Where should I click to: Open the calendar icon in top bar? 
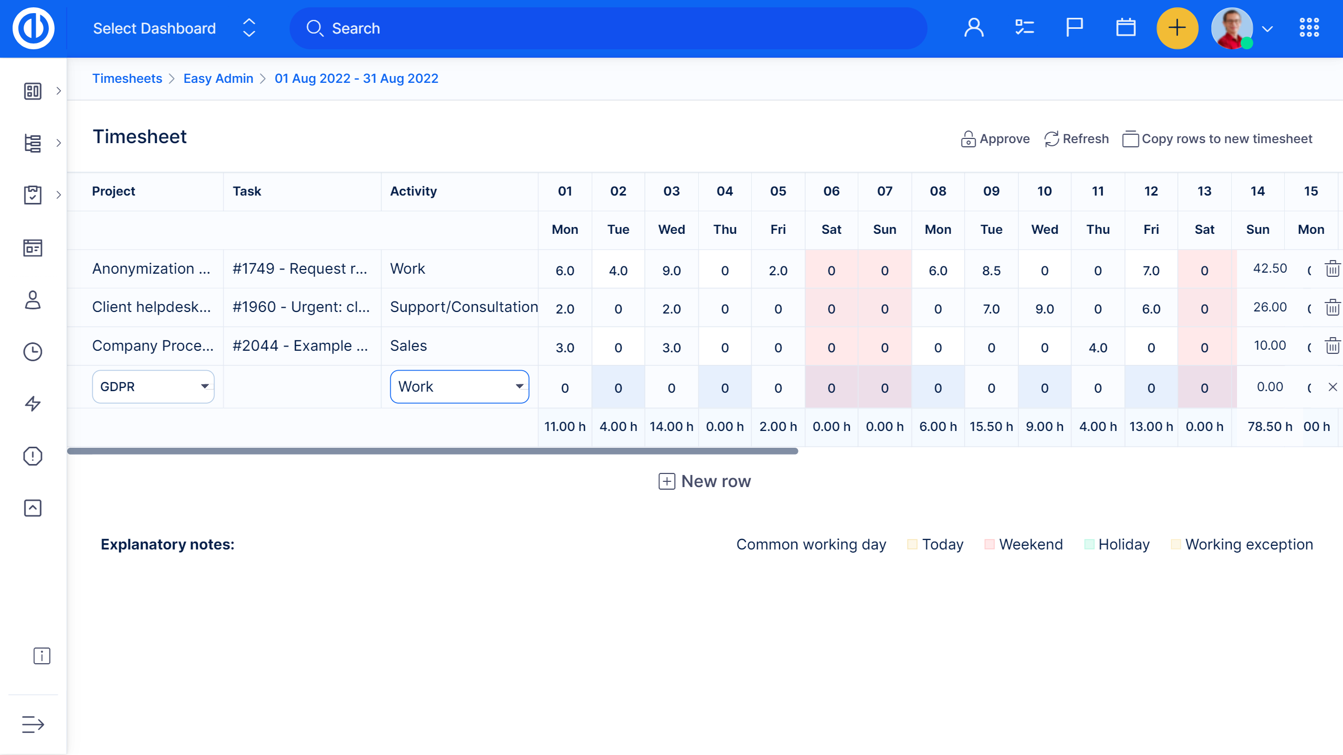[1125, 28]
